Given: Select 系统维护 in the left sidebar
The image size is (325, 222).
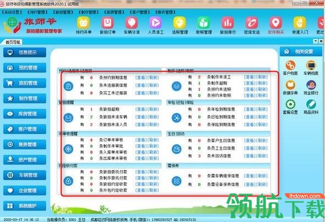Looking at the screenshot, I should click(25, 206).
